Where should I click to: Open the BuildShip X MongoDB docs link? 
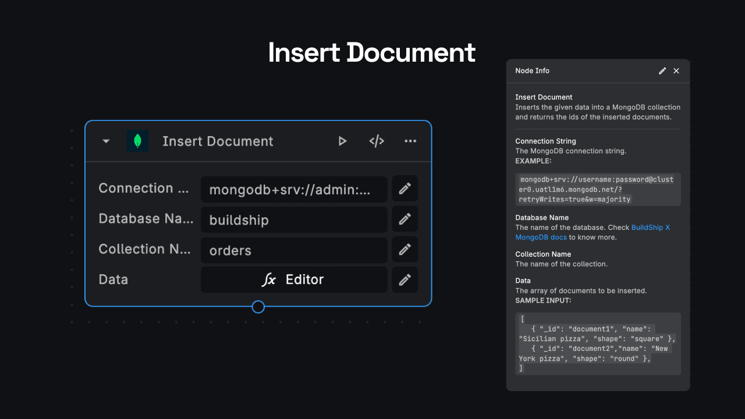pyautogui.click(x=592, y=232)
